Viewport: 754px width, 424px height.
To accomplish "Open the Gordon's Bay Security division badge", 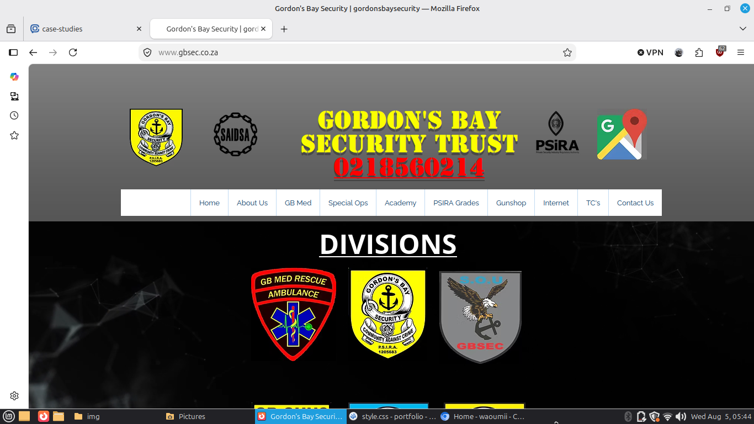I will pos(388,314).
